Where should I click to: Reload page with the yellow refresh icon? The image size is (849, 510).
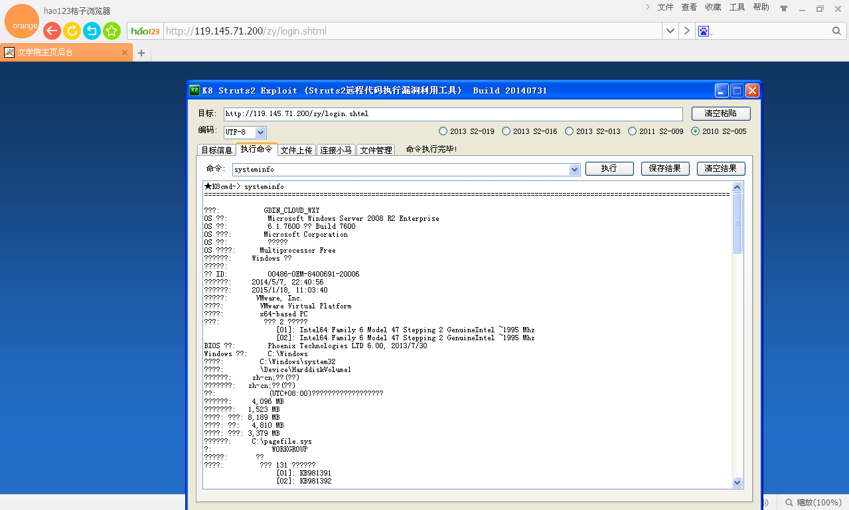pos(72,31)
